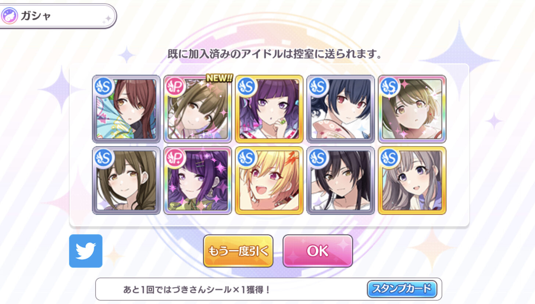
Task: Select the blonde laughing idol card
Action: point(269,180)
